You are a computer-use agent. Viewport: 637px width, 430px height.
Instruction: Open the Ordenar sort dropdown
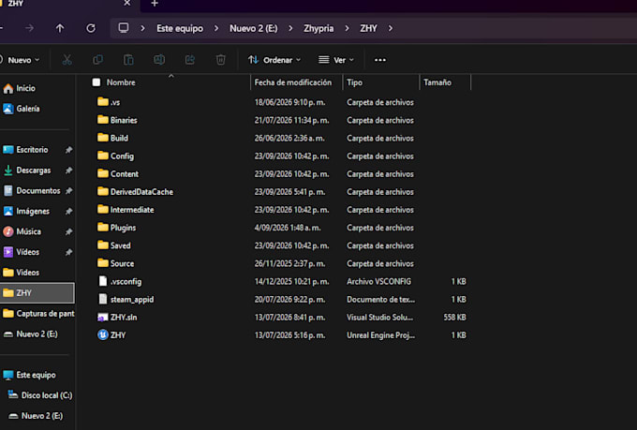pos(275,60)
